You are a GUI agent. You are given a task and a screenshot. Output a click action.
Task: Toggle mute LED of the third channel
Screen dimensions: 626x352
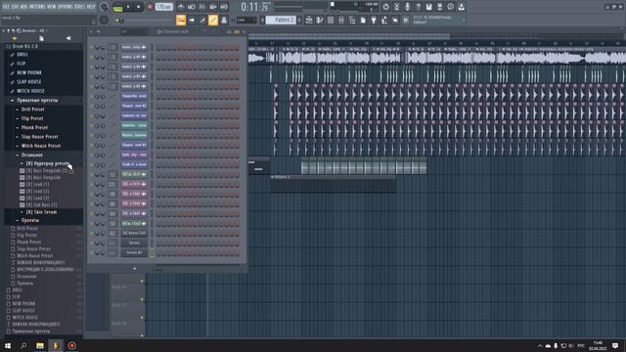pos(91,67)
